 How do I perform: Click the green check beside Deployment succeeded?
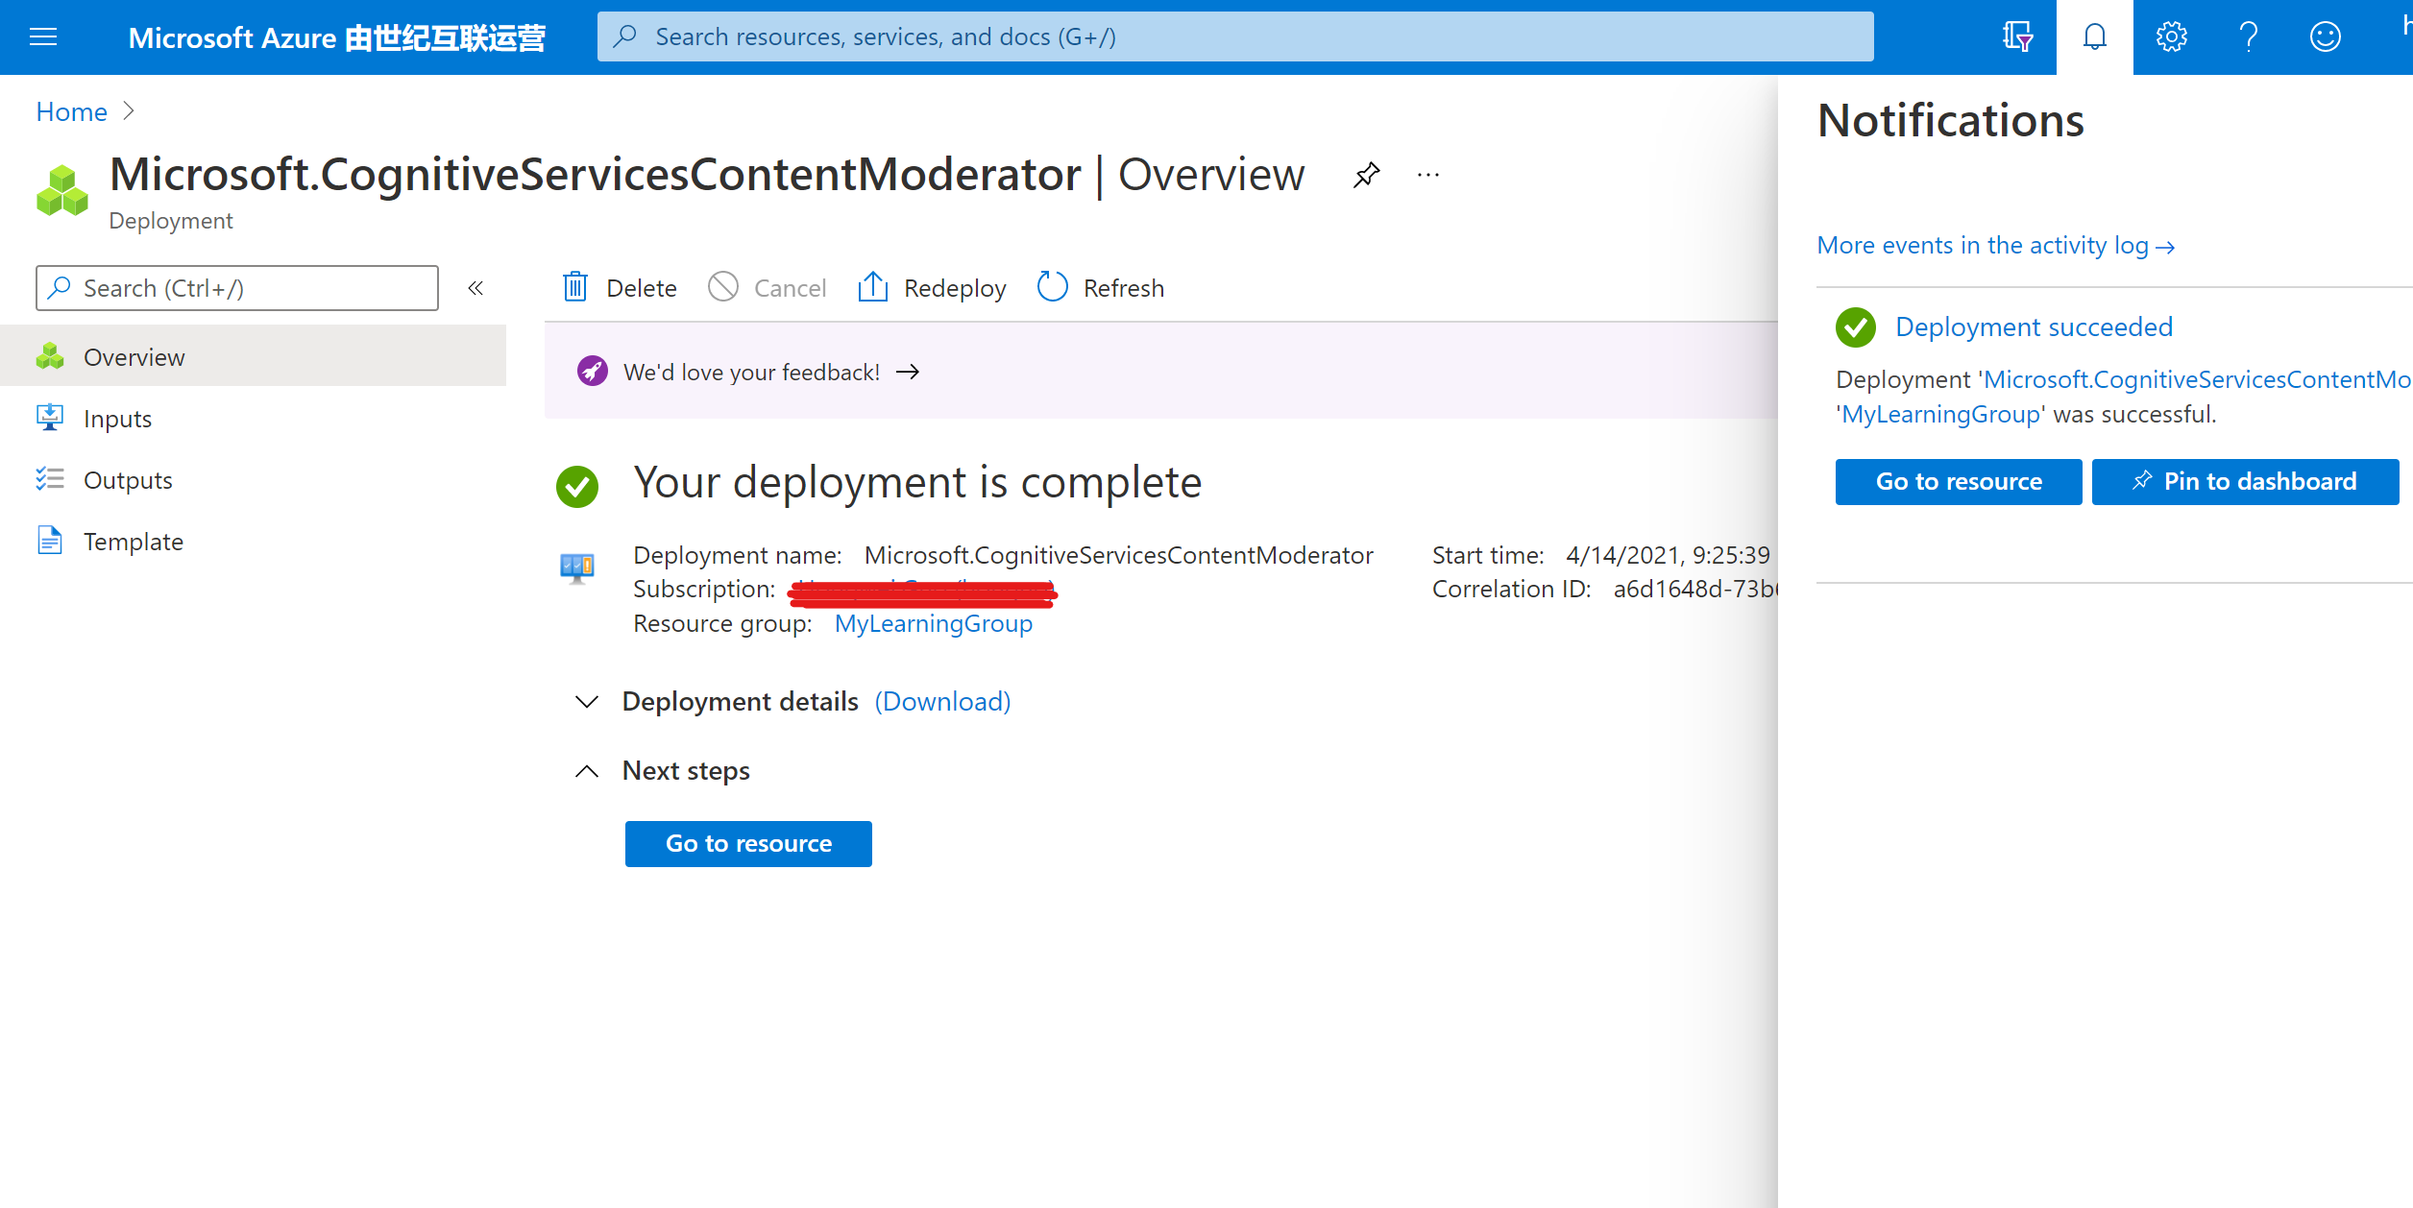click(x=1856, y=327)
